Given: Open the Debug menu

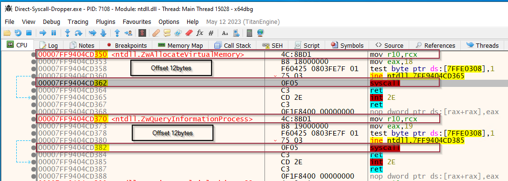Looking at the screenshot, I should pyautogui.click(x=52, y=22).
